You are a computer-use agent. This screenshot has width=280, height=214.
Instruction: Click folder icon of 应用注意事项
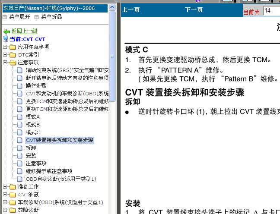13,47
